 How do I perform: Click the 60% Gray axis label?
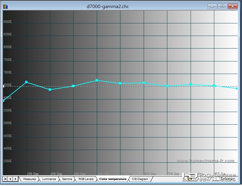150,174
